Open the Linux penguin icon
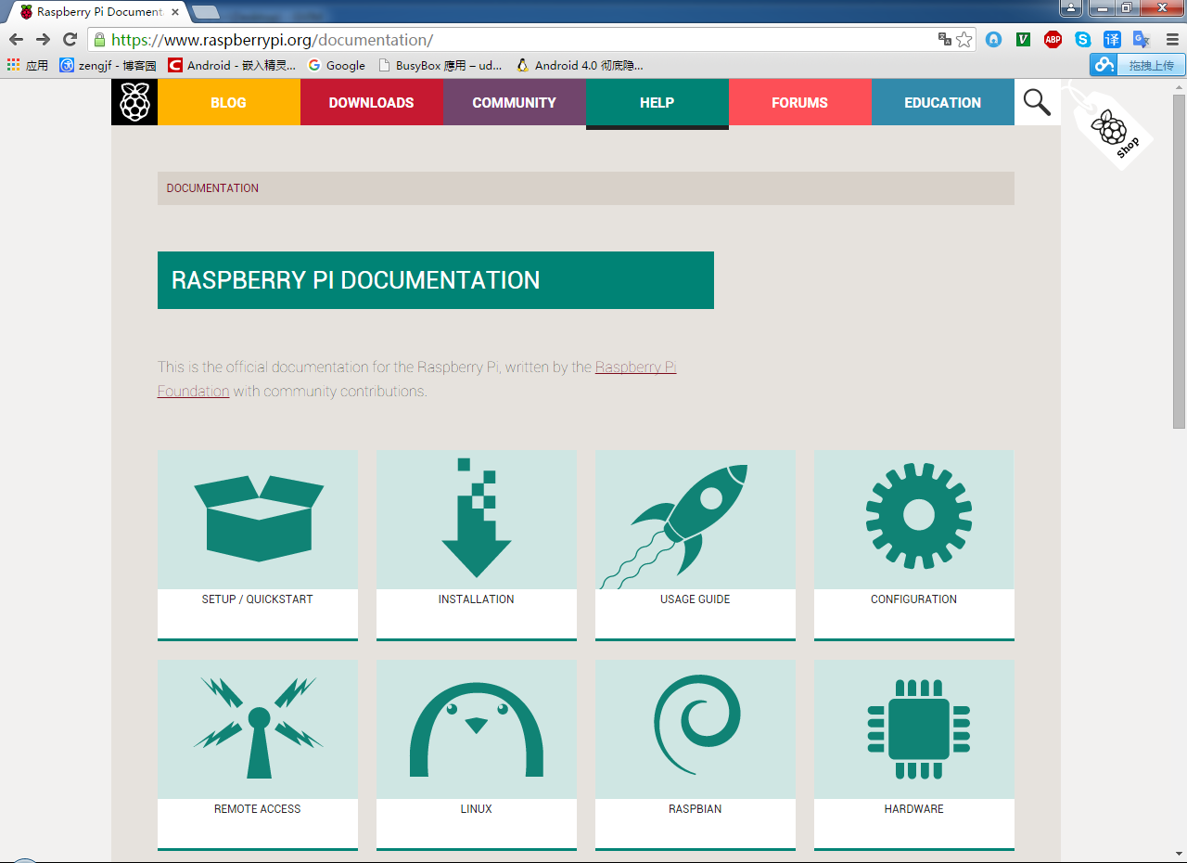 click(477, 729)
